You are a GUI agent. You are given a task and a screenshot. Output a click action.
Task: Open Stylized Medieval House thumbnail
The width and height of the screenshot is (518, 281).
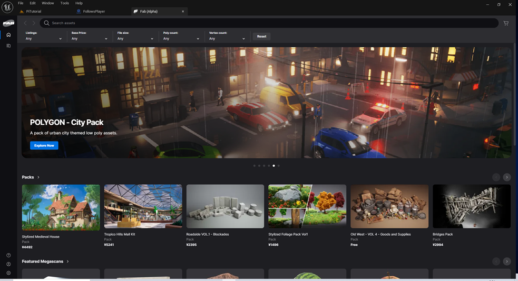61,207
